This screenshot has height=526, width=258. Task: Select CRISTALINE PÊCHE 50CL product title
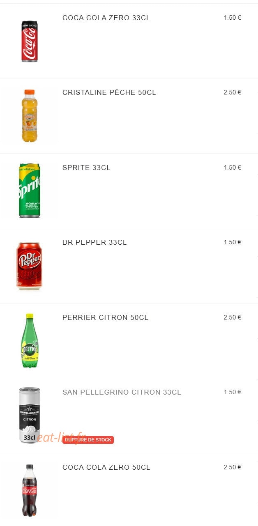109,93
